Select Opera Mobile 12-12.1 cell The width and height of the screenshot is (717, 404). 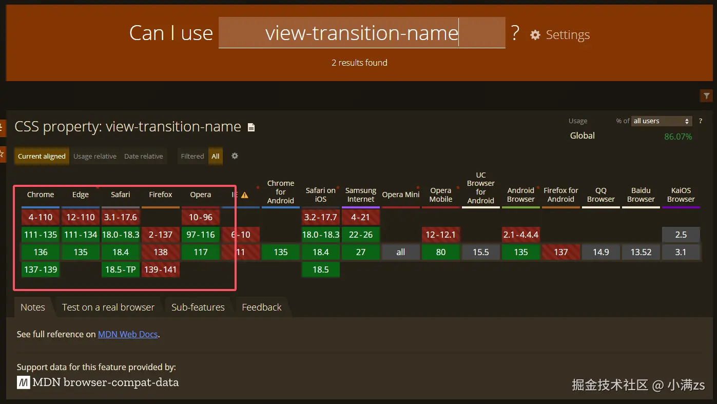click(x=441, y=235)
